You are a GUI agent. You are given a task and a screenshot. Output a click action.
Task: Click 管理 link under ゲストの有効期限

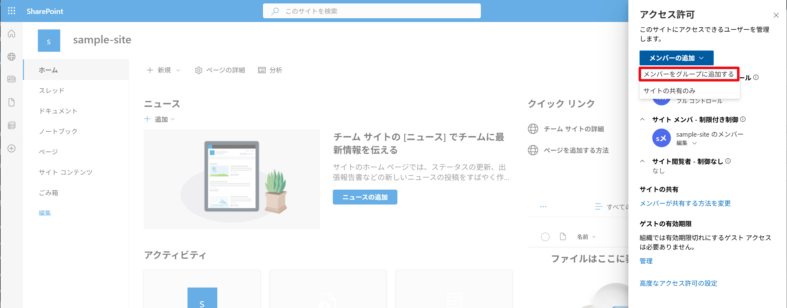(646, 261)
